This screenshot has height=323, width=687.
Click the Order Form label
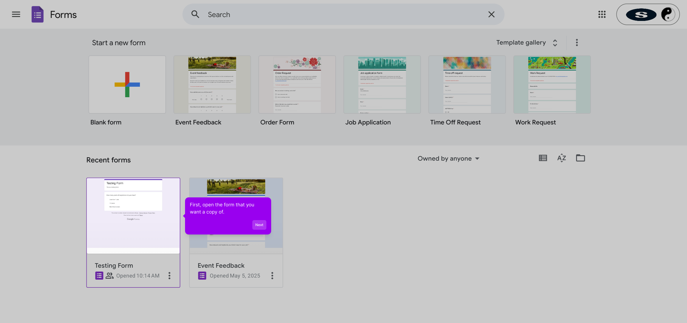click(x=277, y=122)
